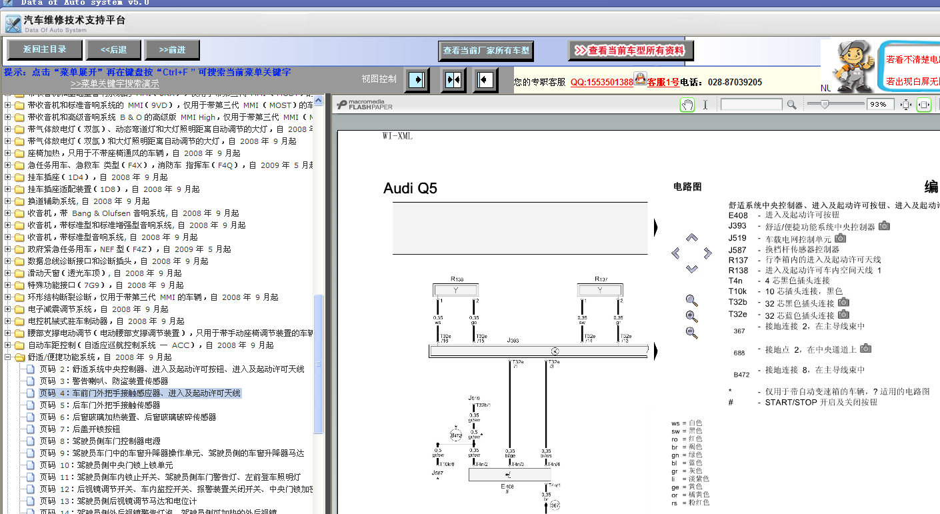Open page 7 后盖开锁按钮
Image resolution: width=940 pixels, height=514 pixels.
click(79, 429)
